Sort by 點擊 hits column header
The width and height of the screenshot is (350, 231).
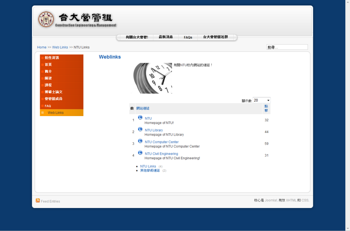coord(266,108)
